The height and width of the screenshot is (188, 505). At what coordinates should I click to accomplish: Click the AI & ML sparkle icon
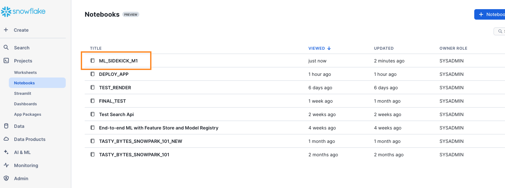pyautogui.click(x=6, y=152)
